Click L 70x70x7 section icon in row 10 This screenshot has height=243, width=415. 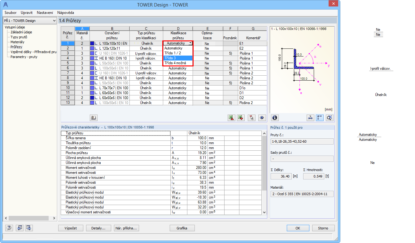point(96,88)
